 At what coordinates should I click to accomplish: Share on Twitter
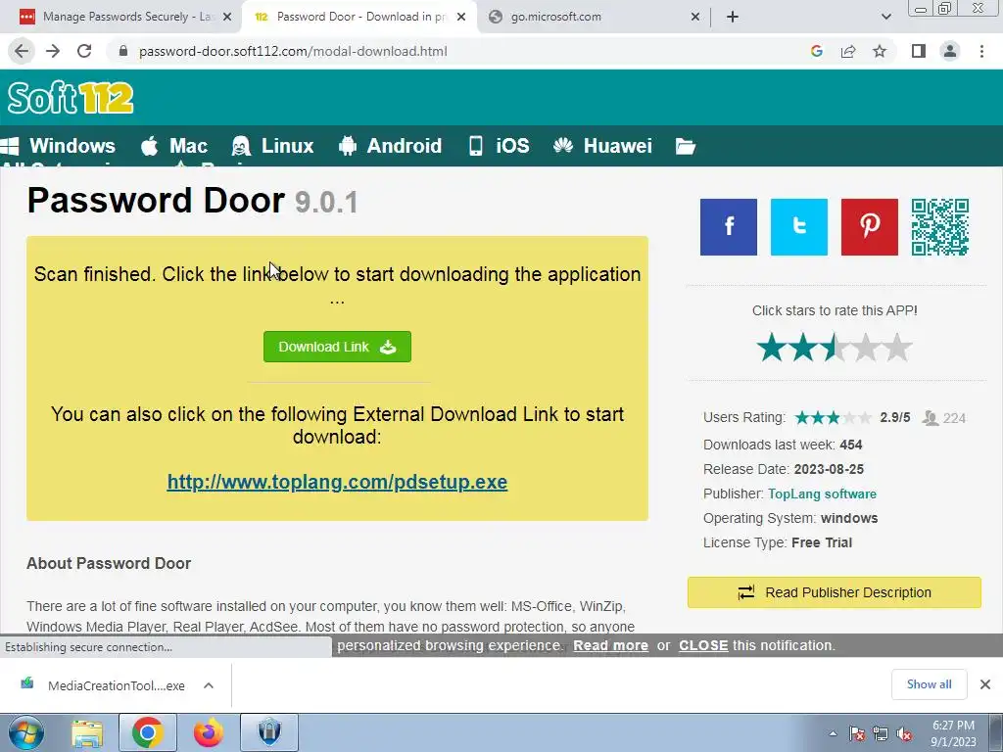tap(799, 227)
